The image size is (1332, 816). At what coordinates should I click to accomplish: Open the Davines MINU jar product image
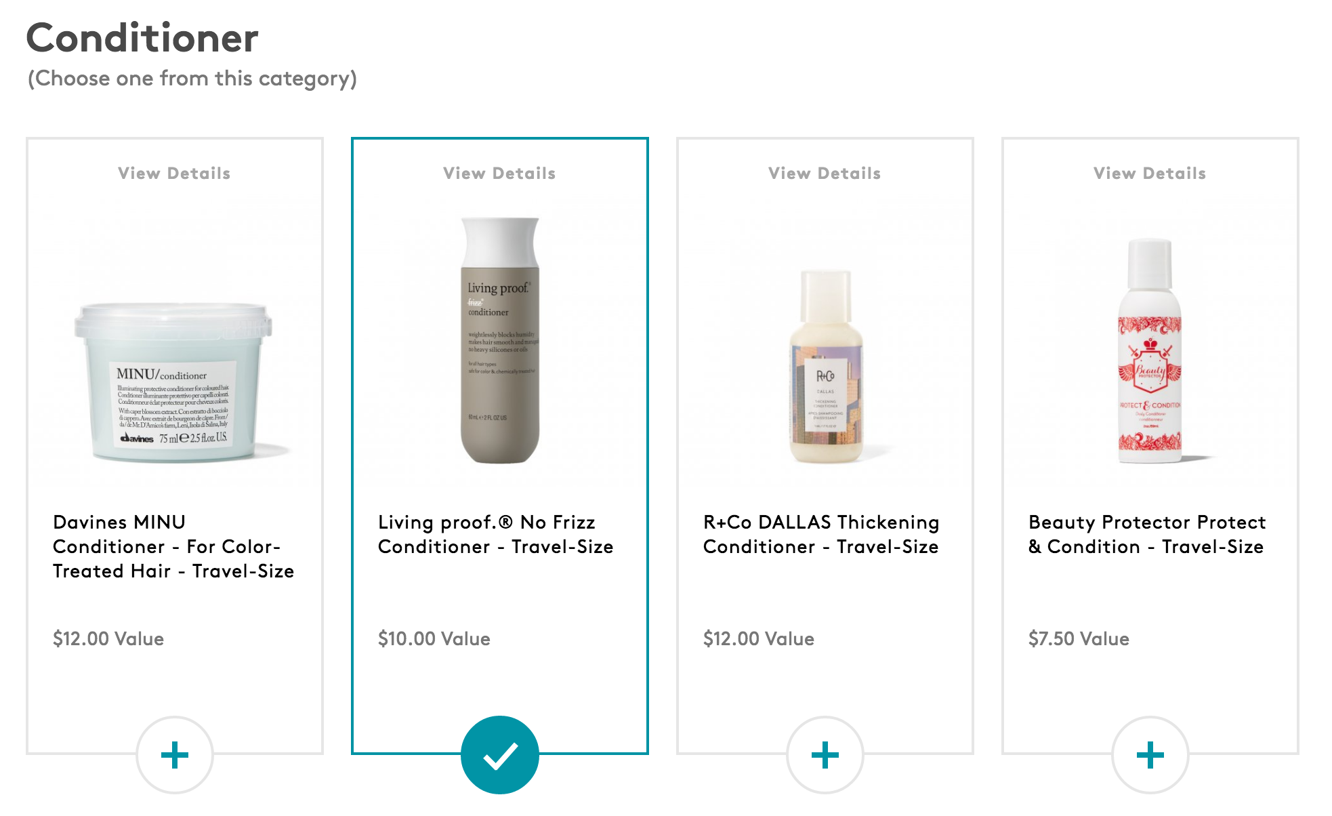[174, 382]
